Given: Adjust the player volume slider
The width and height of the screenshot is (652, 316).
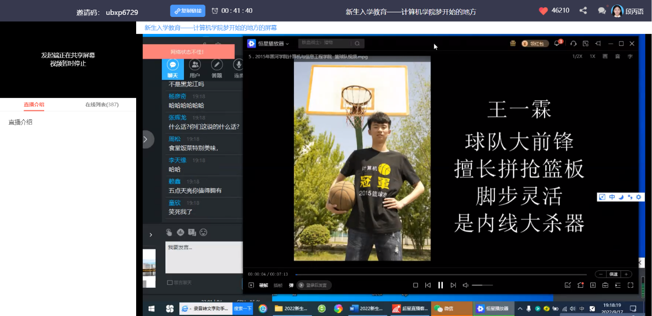Looking at the screenshot, I should pos(482,285).
